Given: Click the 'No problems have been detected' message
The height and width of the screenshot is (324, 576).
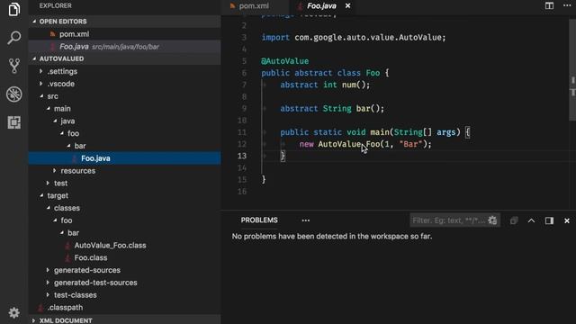Looking at the screenshot, I should pos(332,236).
